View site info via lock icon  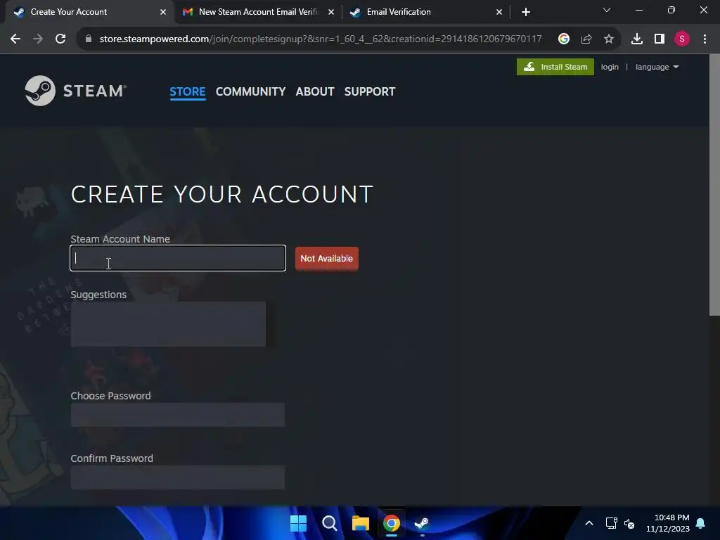88,39
